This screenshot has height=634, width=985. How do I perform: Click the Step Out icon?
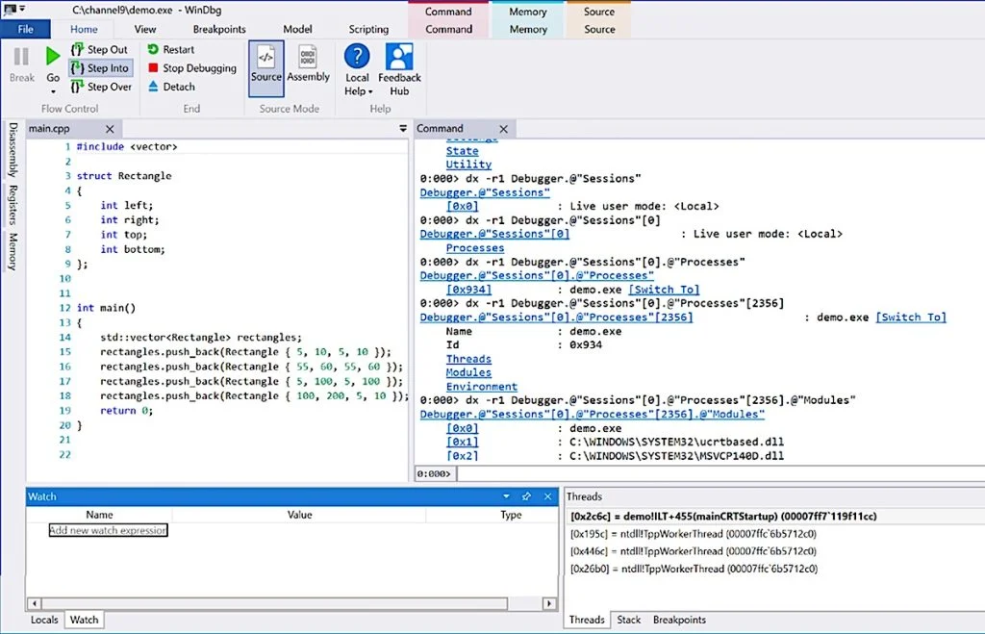[77, 50]
